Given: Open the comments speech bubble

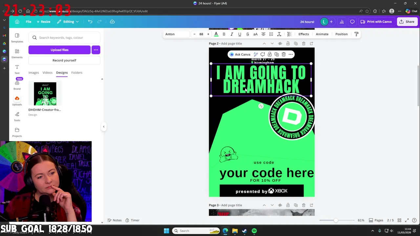Looking at the screenshot, I should pyautogui.click(x=352, y=22).
